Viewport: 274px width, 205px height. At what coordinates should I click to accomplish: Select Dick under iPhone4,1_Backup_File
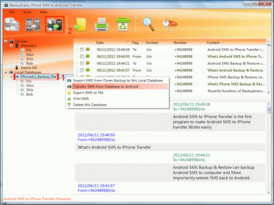point(30,90)
